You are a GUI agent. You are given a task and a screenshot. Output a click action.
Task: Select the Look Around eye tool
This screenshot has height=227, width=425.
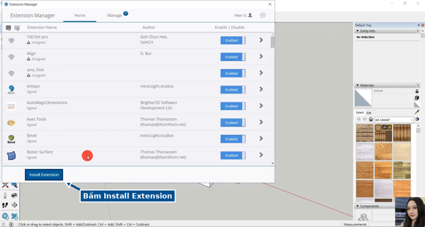click(x=15, y=195)
